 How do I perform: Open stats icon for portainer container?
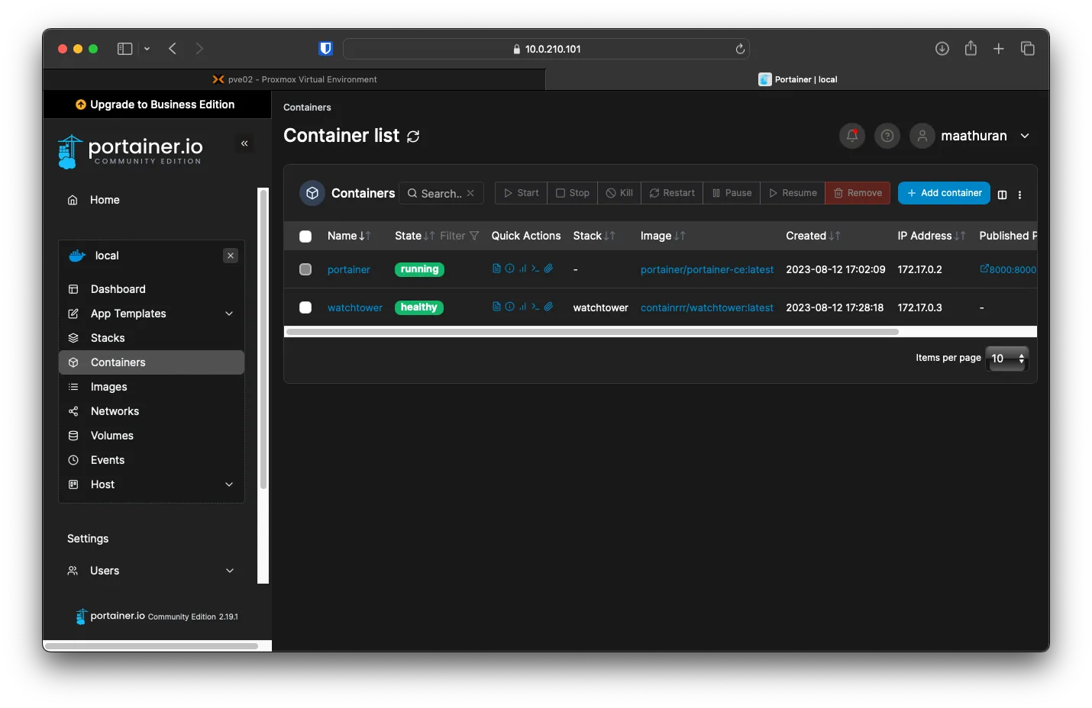[x=522, y=269]
